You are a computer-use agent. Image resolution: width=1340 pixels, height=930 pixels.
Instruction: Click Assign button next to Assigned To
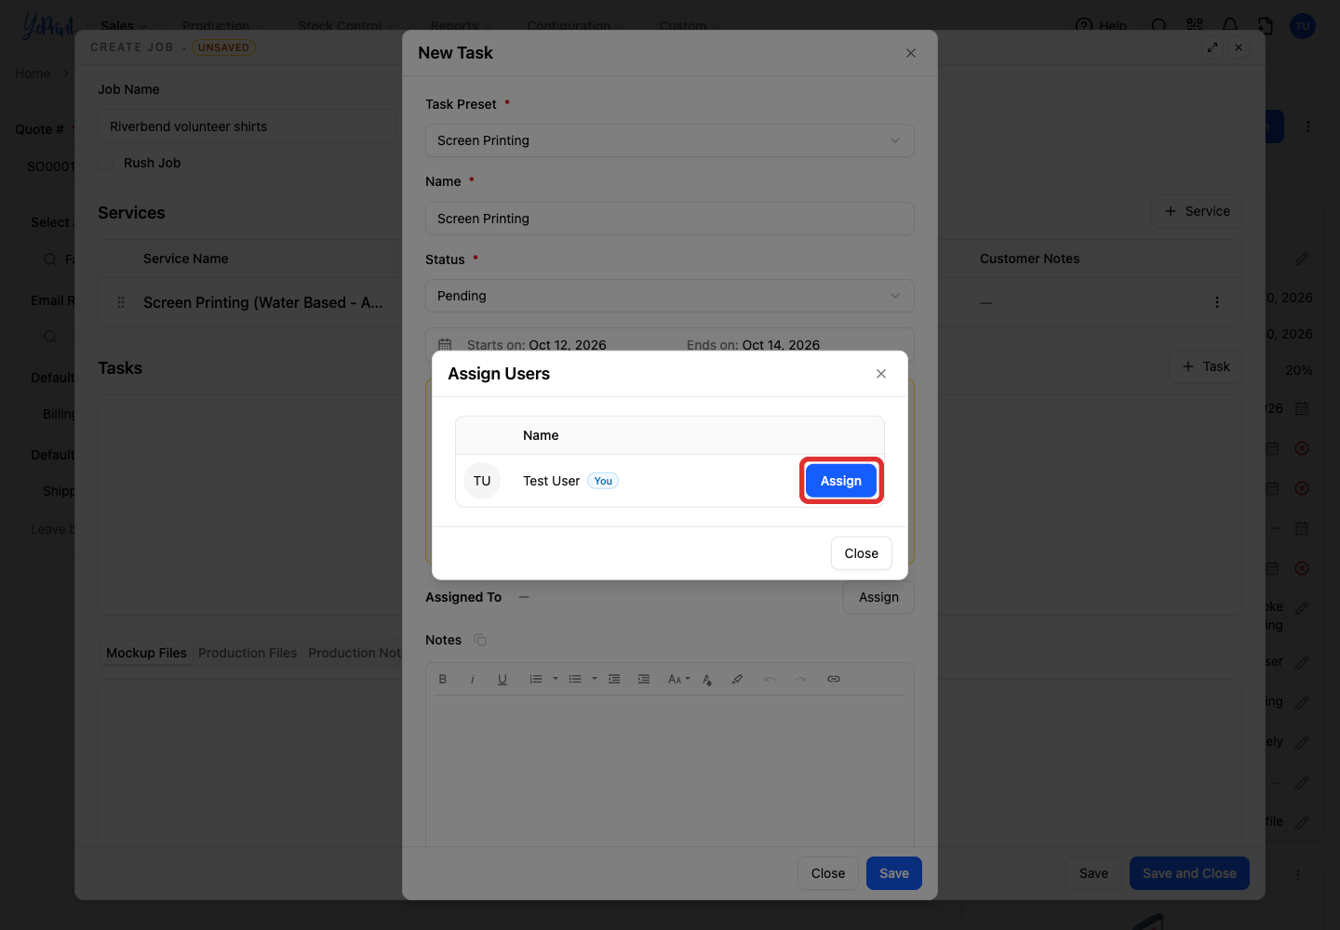(878, 597)
